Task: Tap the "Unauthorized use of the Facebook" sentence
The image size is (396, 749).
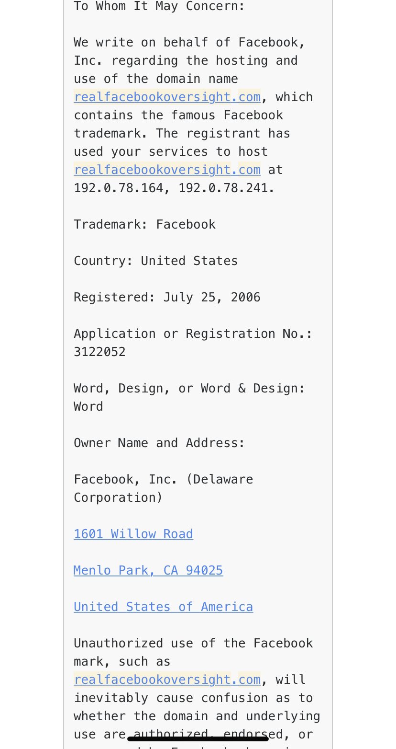Action: click(193, 643)
